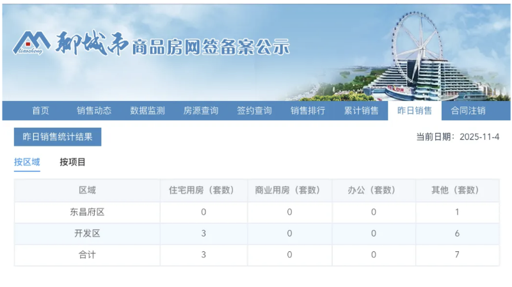Image resolution: width=512 pixels, height=287 pixels.
Task: Click 开发区 office count 0
Action: tap(374, 233)
